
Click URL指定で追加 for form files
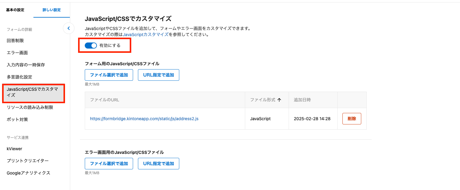(159, 75)
